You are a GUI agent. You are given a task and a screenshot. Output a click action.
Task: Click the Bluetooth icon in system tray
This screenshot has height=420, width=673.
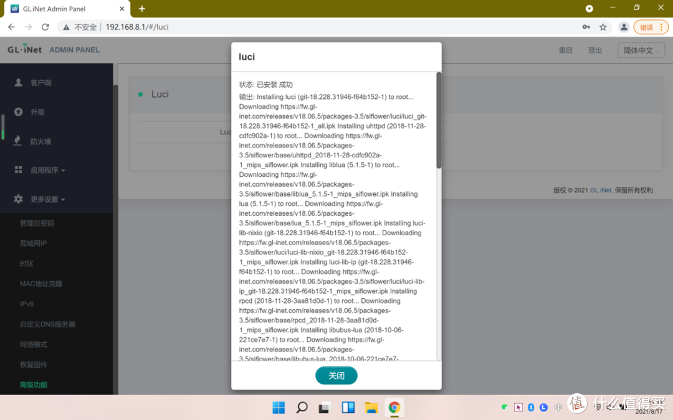coord(530,407)
